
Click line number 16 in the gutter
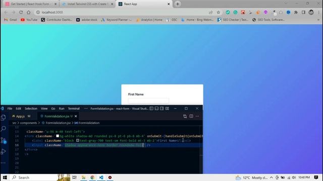(17, 145)
